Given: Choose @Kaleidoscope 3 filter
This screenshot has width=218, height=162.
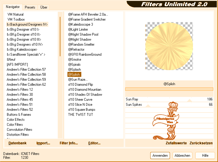Looking at the screenshot, I should coord(80,24).
